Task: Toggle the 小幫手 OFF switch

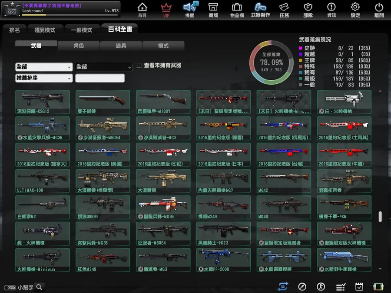Action: coord(10,287)
